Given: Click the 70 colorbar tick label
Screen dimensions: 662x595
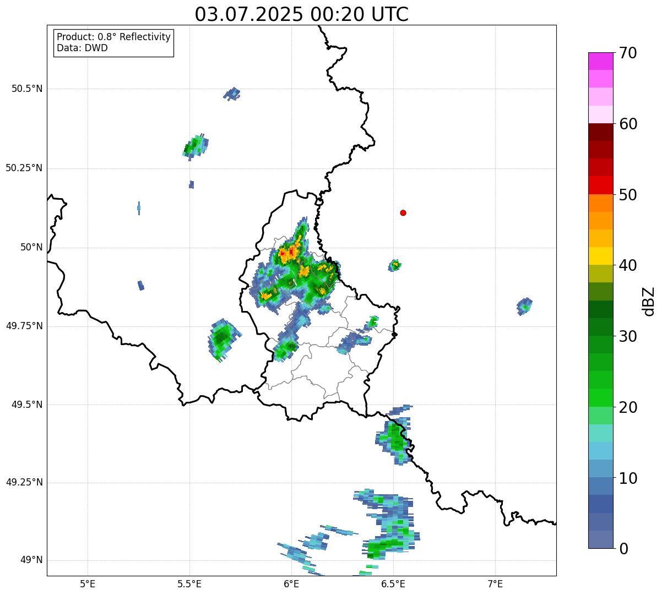Looking at the screenshot, I should (628, 53).
